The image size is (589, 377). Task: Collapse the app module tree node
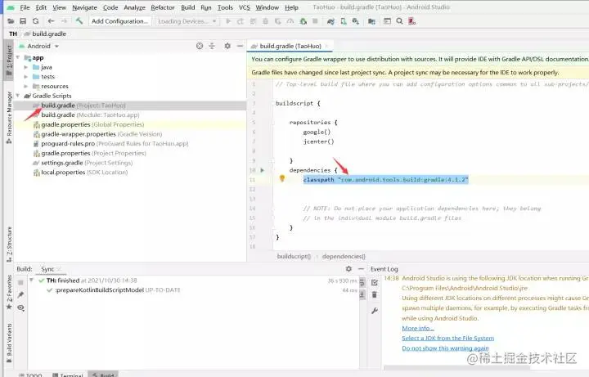coord(18,57)
